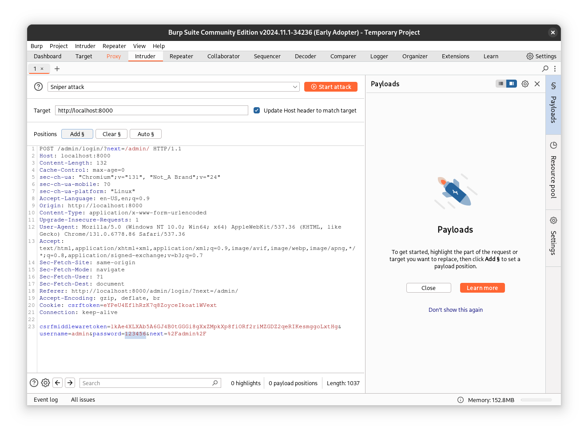Image resolution: width=588 pixels, height=435 pixels.
Task: Add a new Intruder tab with plus
Action: [57, 68]
